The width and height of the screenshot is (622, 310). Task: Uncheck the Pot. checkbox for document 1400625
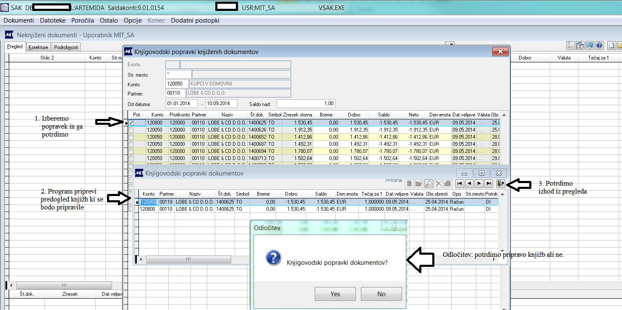tap(131, 123)
